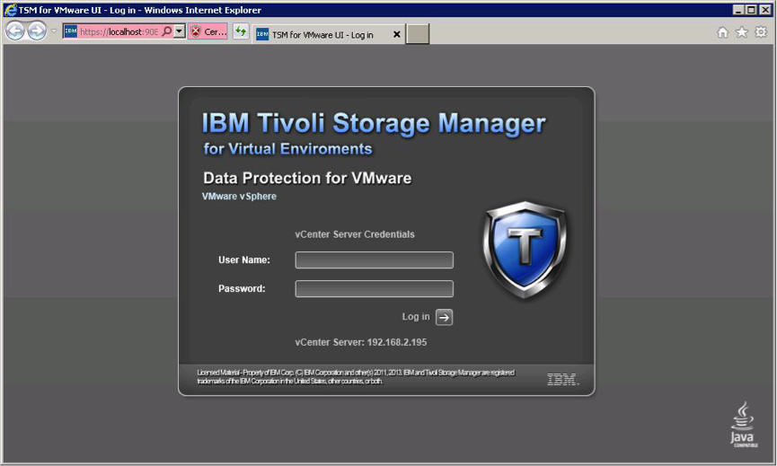The image size is (777, 466).
Task: Open the Tools gear icon
Action: click(x=761, y=32)
